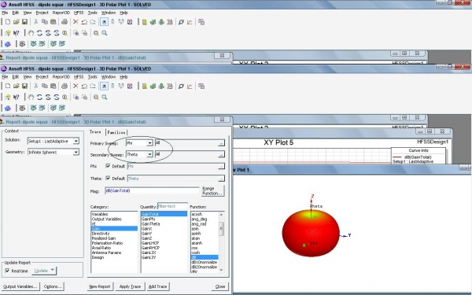Select Directivity in the Category list
472x295 pixels.
[x=101, y=234]
